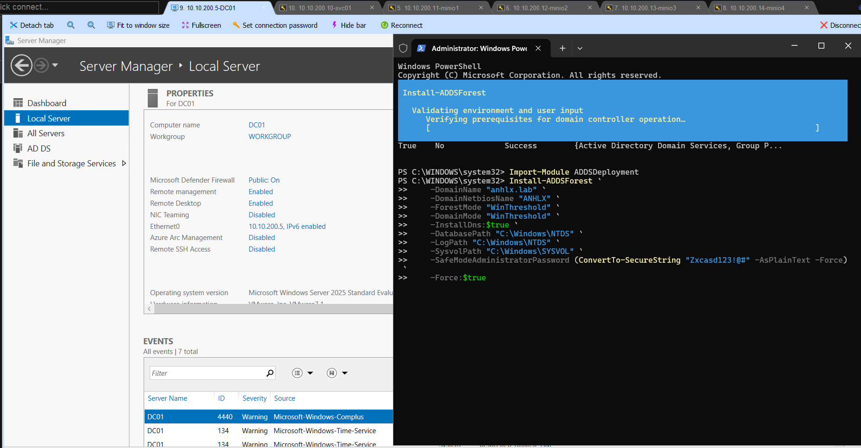Image resolution: width=861 pixels, height=448 pixels.
Task: Click Fit to window size
Action: pos(138,25)
